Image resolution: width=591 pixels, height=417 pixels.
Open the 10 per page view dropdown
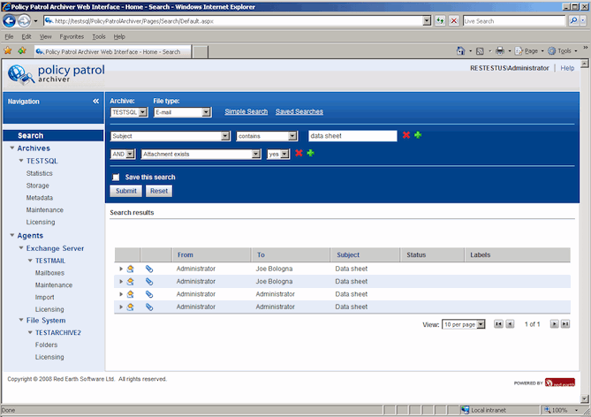click(464, 324)
